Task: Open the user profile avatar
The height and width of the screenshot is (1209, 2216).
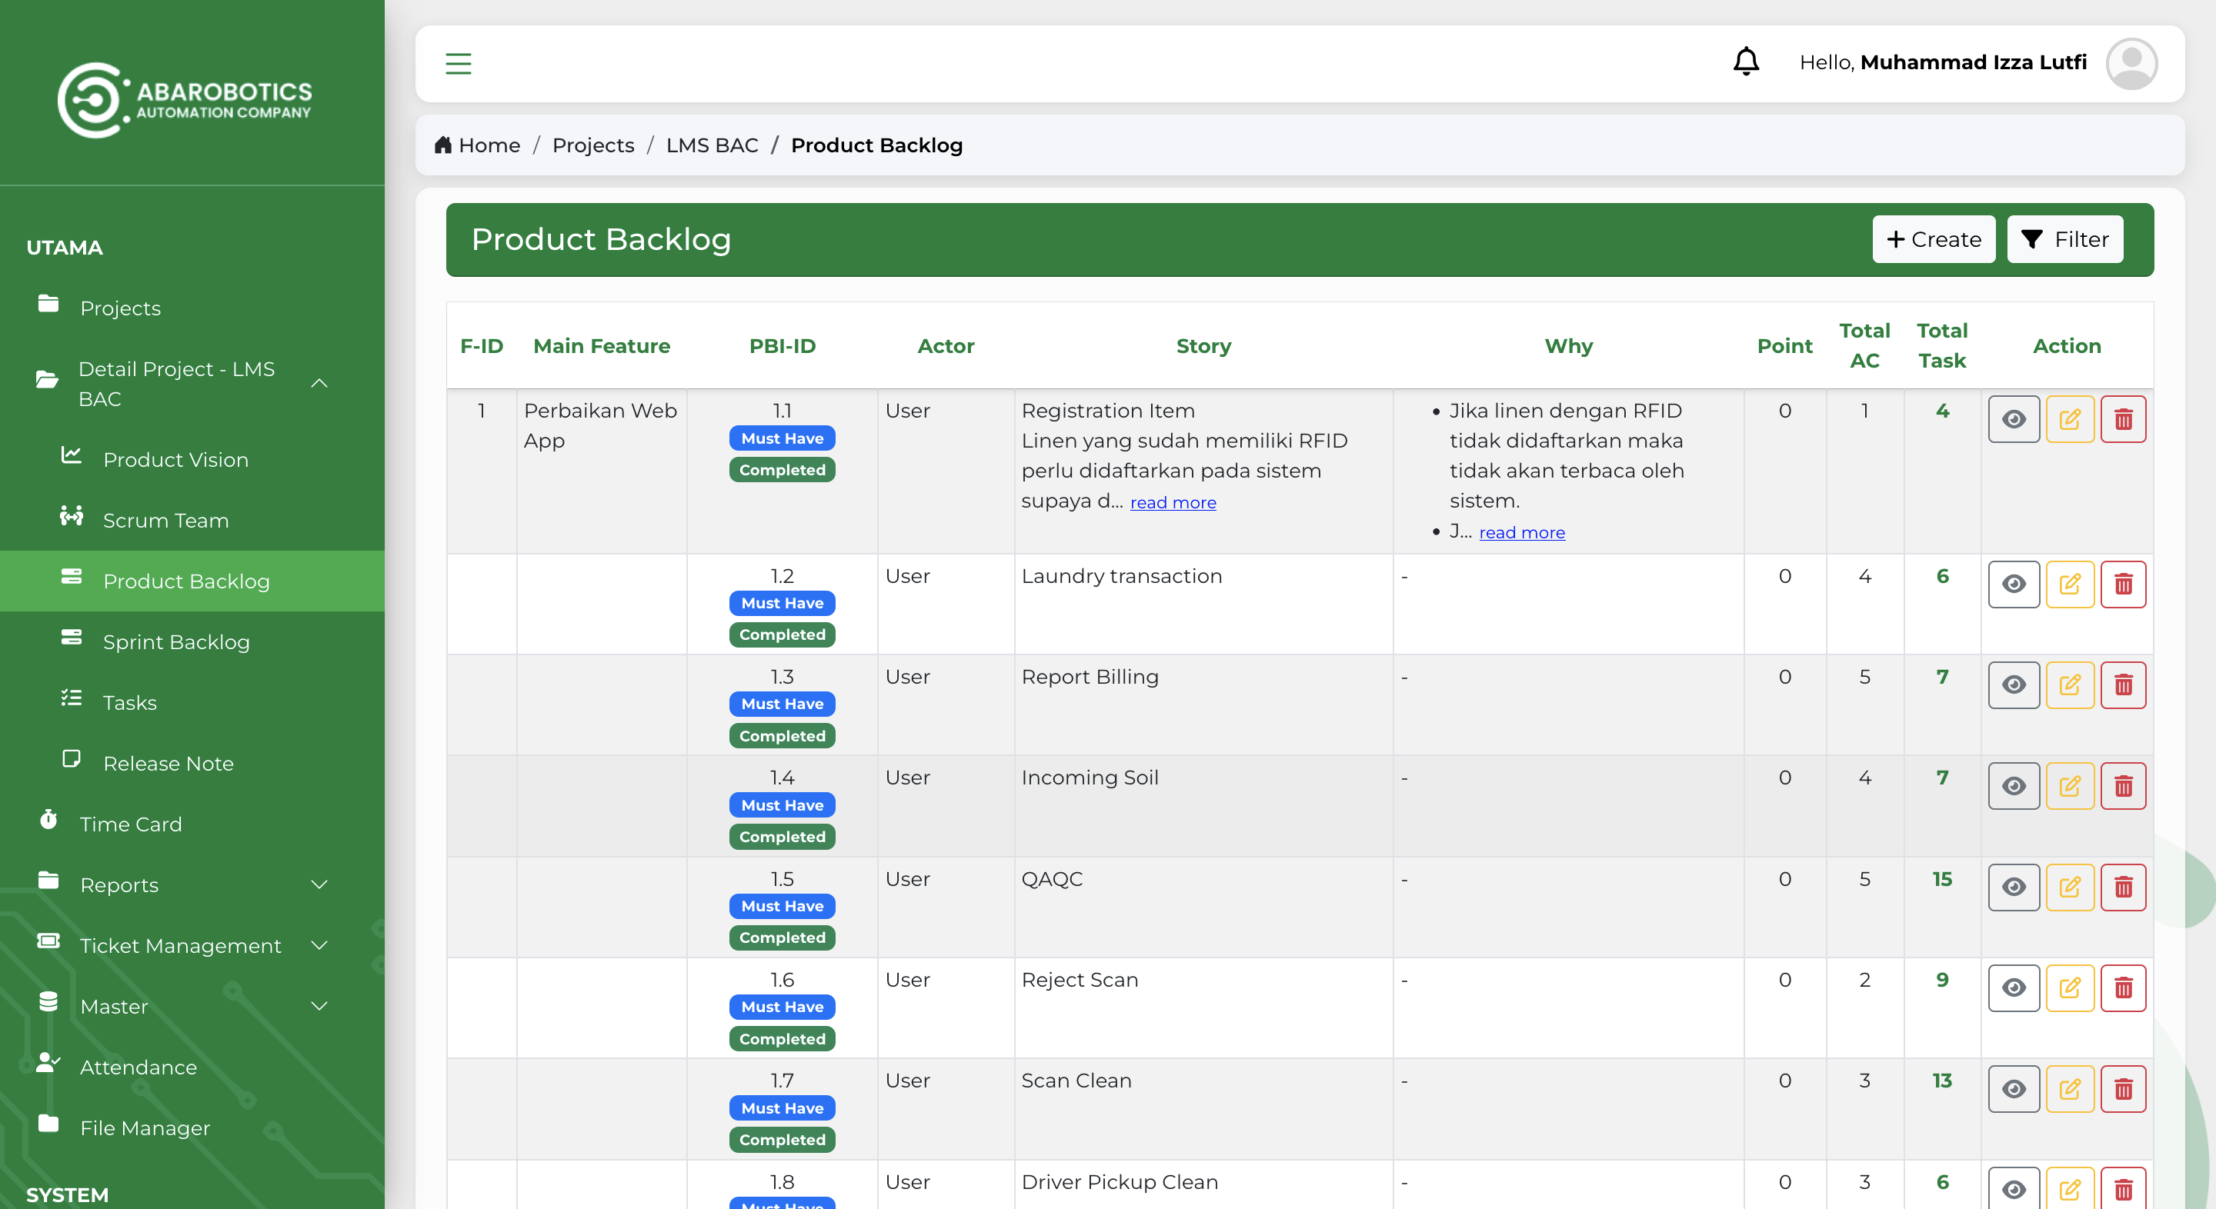Action: point(2131,64)
